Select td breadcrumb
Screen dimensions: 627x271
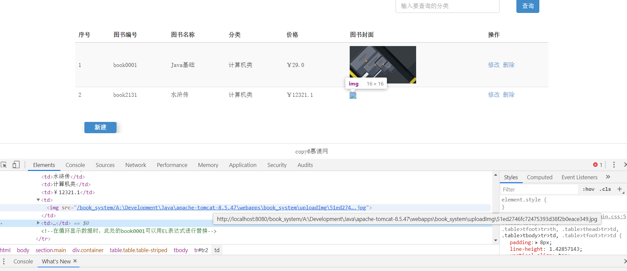tap(217, 250)
